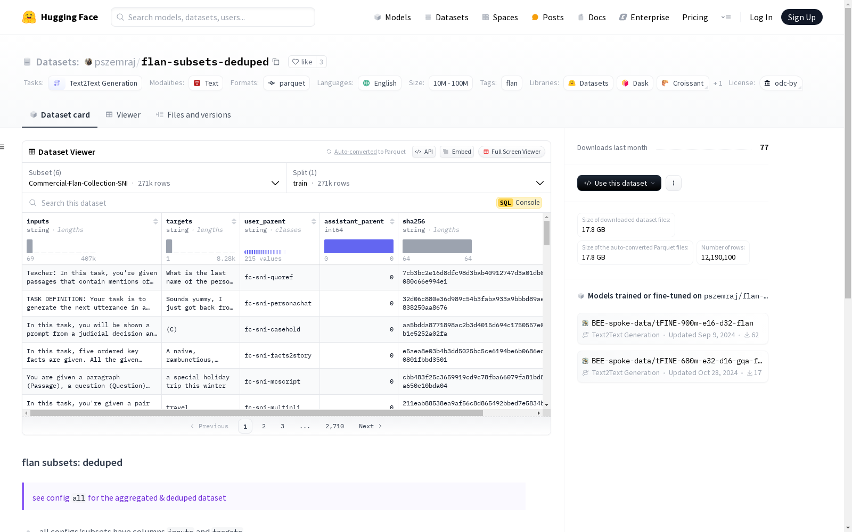This screenshot has width=852, height=532.
Task: Open tFINE-680m-e32-d16-gqa model card
Action: pos(673,367)
